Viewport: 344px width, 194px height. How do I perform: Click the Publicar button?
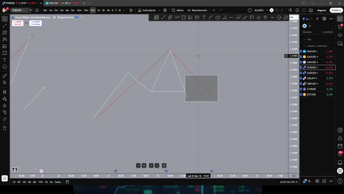[x=336, y=10]
